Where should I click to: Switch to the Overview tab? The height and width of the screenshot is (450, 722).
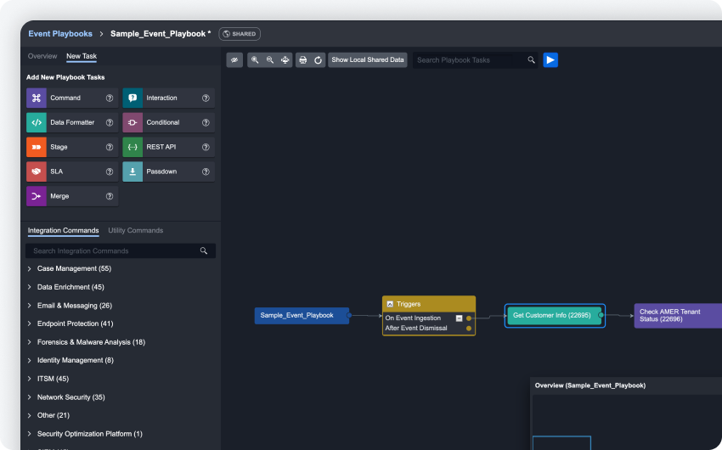[x=42, y=56]
